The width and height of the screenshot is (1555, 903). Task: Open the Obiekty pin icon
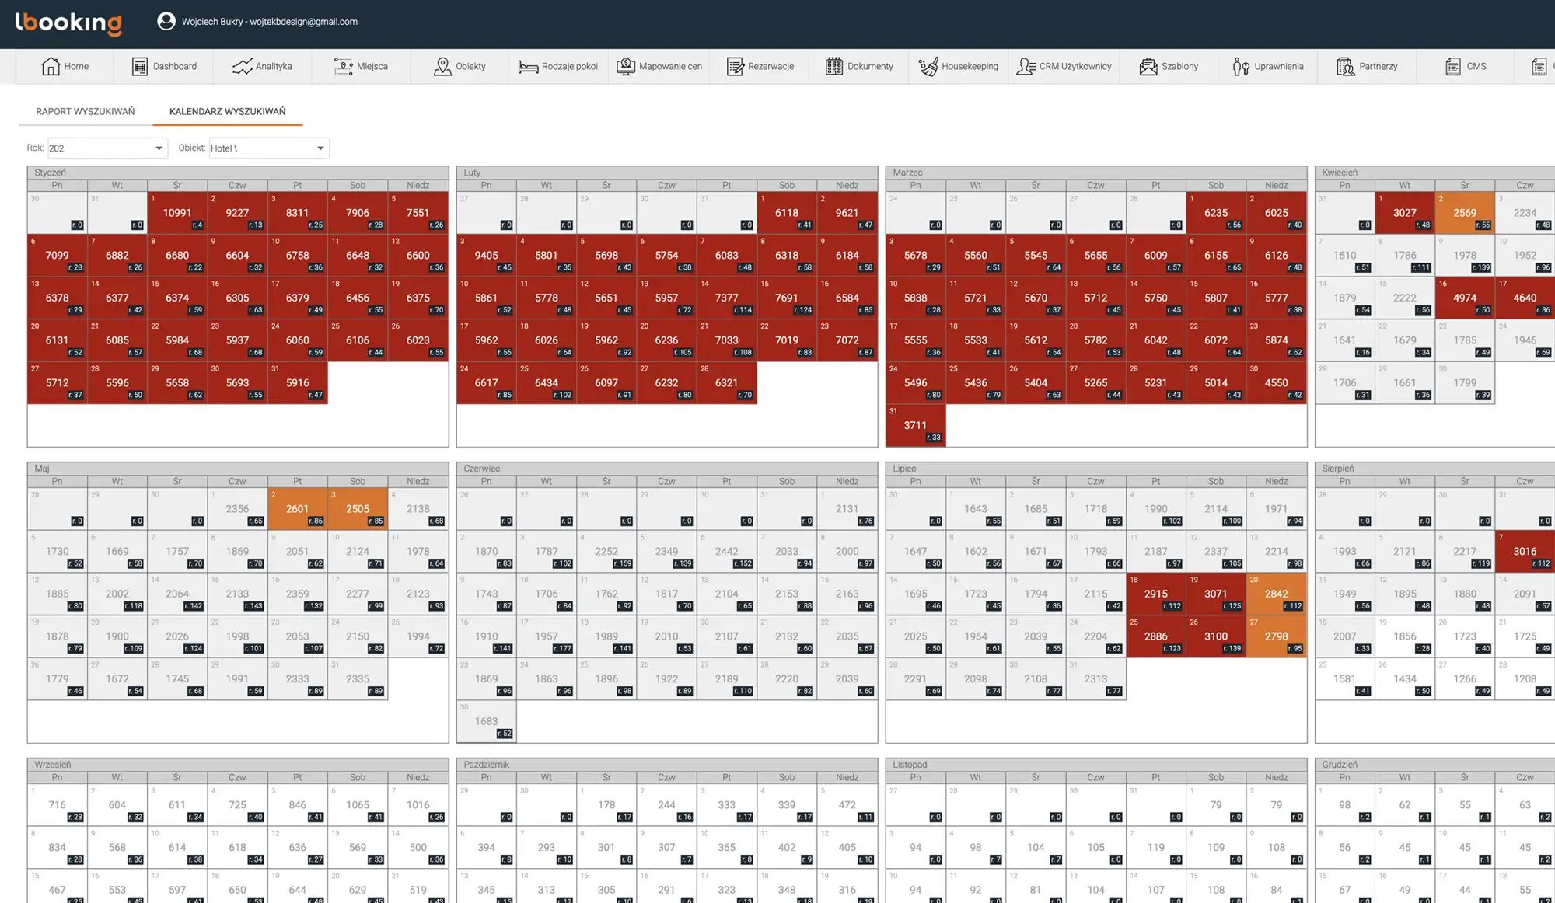click(x=442, y=66)
